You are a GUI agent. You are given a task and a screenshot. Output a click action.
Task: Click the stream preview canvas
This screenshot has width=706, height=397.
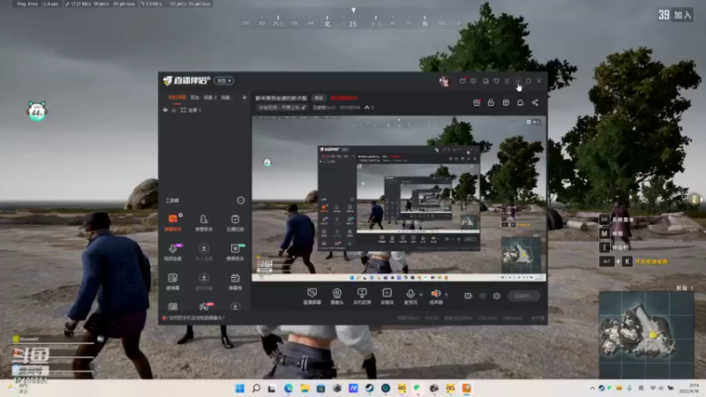tap(399, 198)
